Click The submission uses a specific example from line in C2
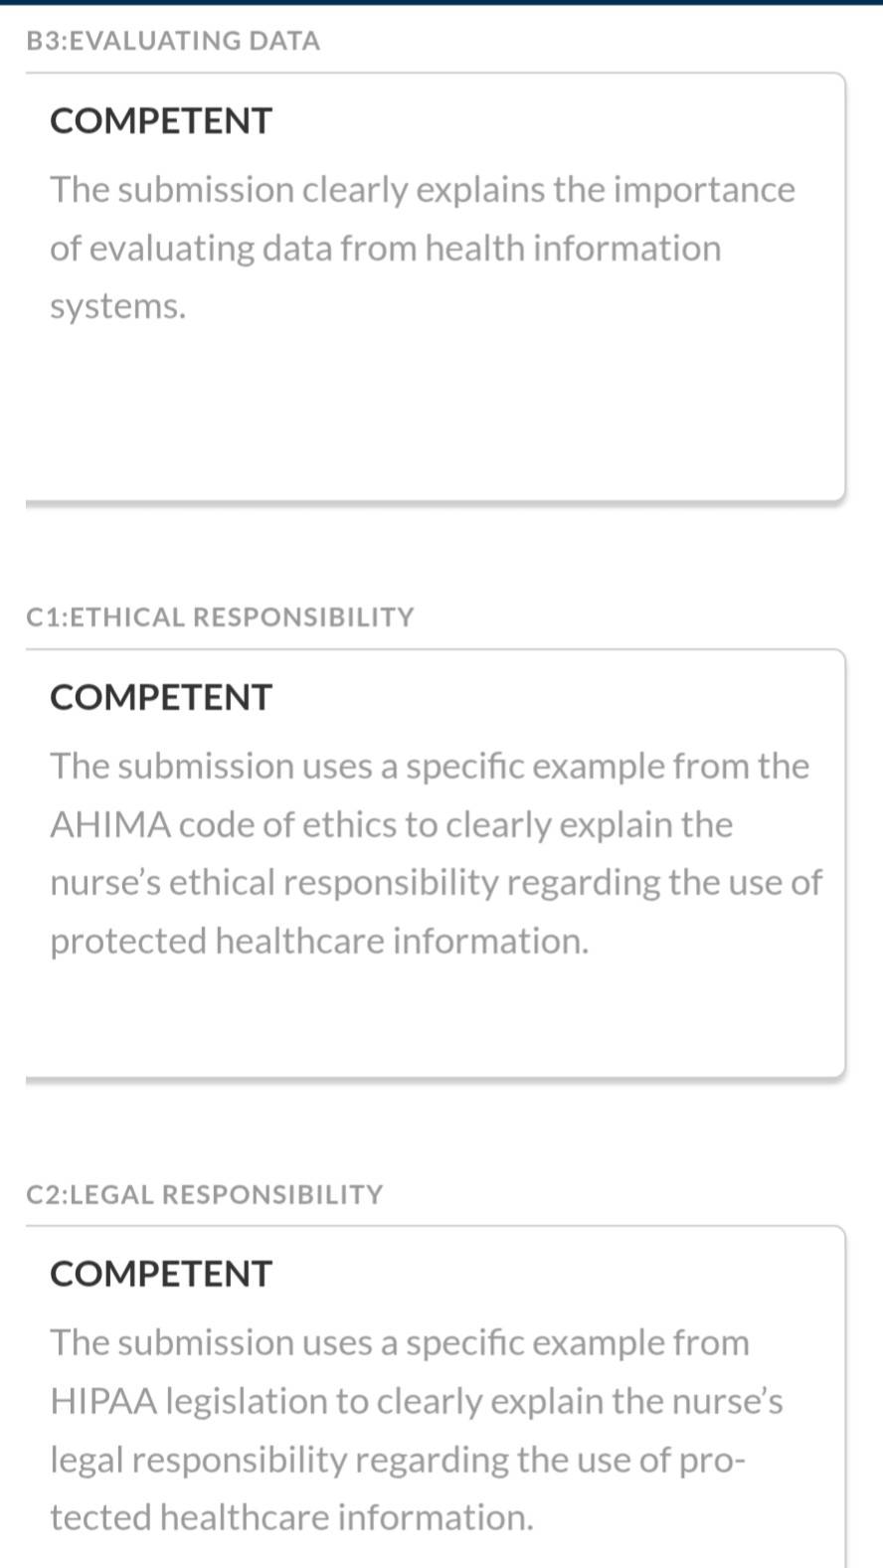 (400, 1343)
